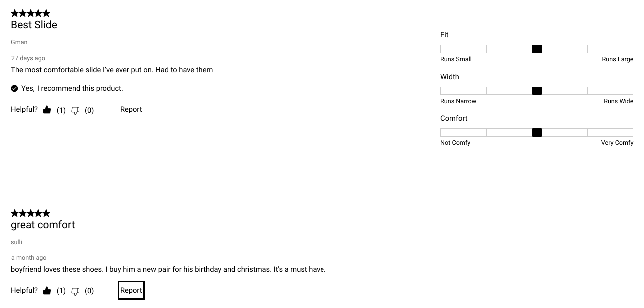Screen dimensions: 644x308
Task: Click the Best Slide review title
Action: click(34, 25)
